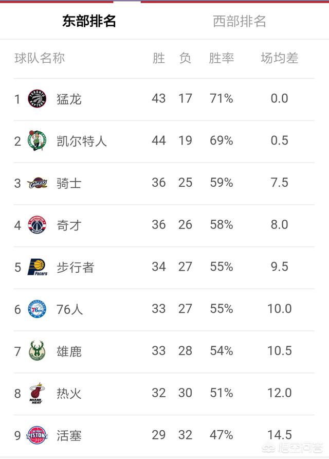Viewport: 329px width, 459px height.
Task: Click the Cleveland Cavaliers team logo
Action: pos(37,183)
